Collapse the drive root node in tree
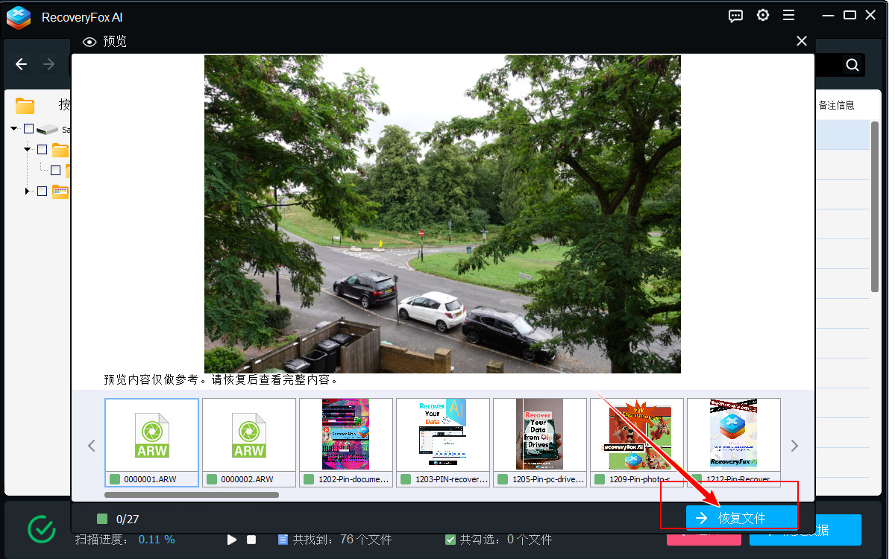The image size is (895, 559). tap(14, 129)
